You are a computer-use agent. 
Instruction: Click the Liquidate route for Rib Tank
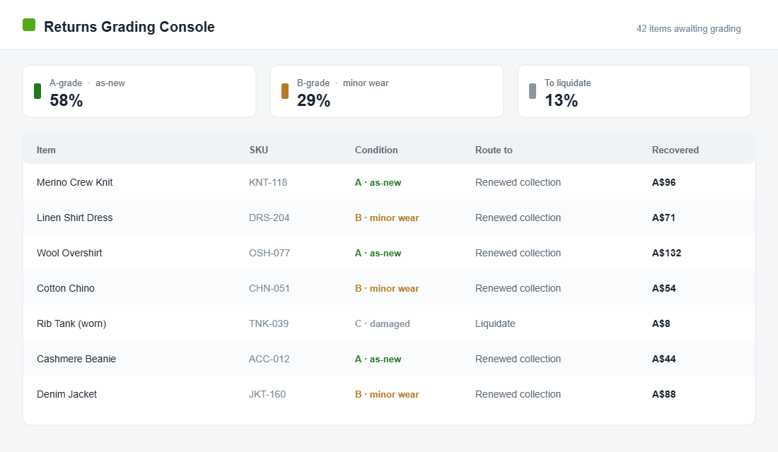(x=495, y=323)
